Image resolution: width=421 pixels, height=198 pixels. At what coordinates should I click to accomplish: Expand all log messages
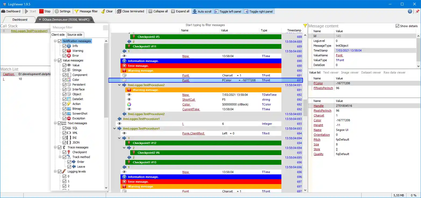tap(180, 11)
